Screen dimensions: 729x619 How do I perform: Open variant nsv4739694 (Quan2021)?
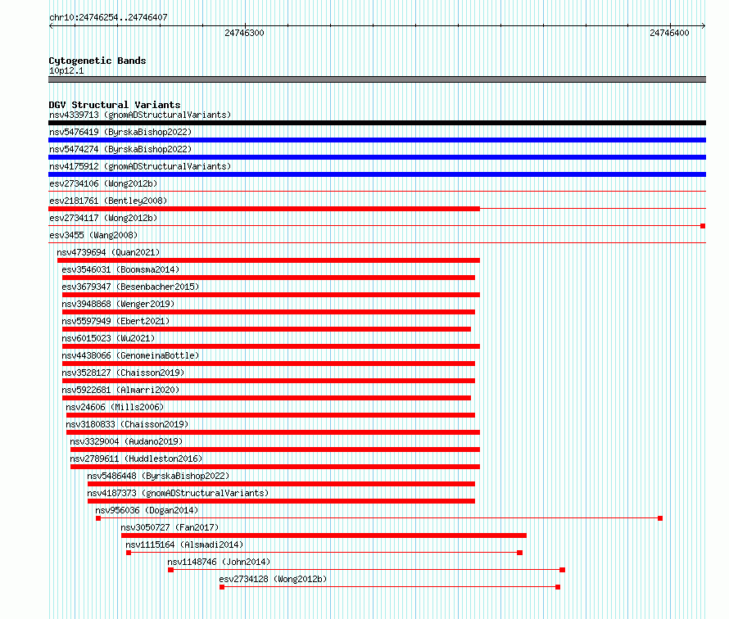tap(108, 252)
